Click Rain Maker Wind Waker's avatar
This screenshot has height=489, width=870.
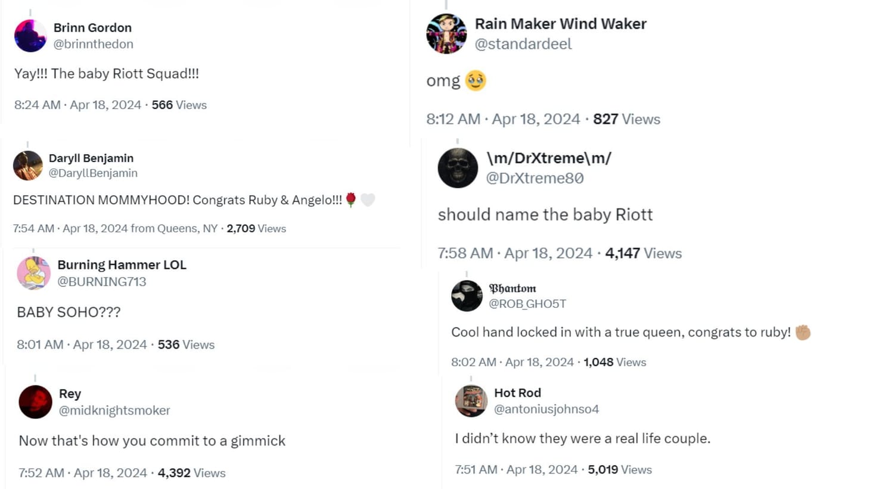[446, 34]
